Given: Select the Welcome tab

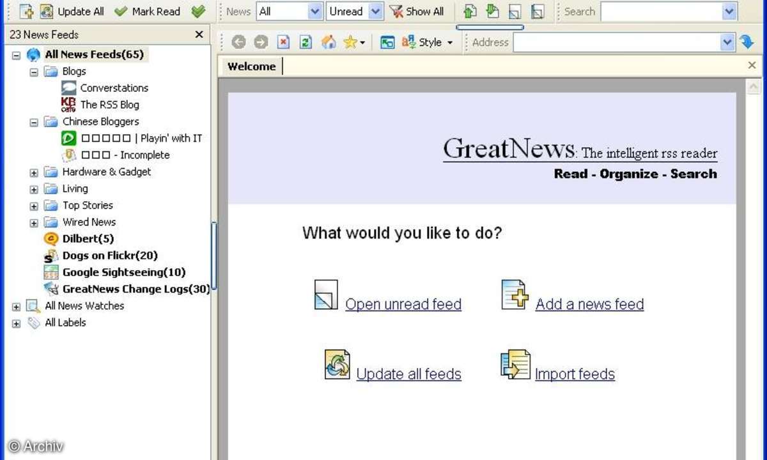Looking at the screenshot, I should (x=251, y=66).
